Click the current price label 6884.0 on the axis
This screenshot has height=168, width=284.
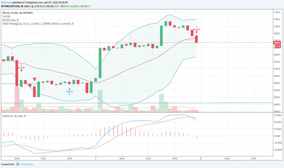coord(277,43)
